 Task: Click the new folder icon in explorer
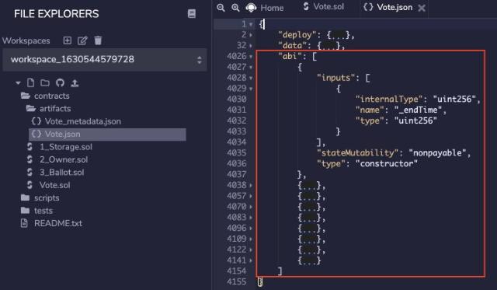pos(45,83)
